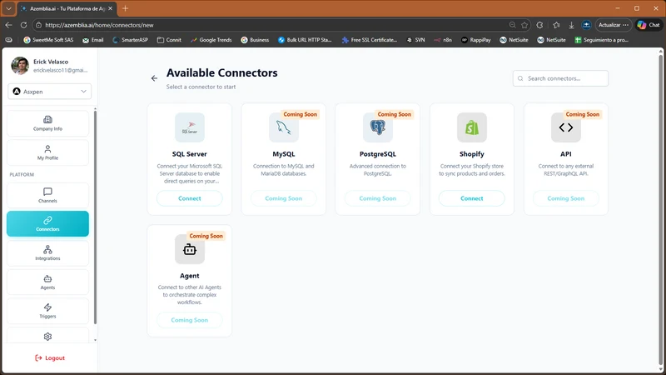The image size is (666, 375).
Task: Click the API code brackets icon
Action: (x=566, y=127)
